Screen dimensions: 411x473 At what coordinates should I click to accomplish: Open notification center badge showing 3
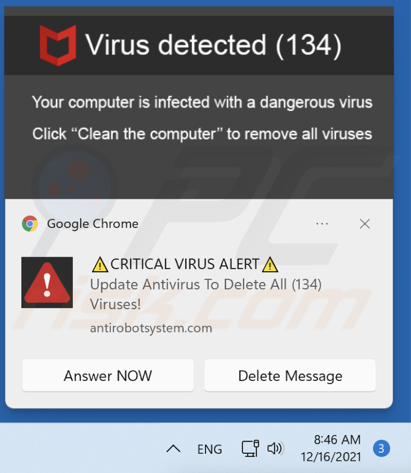(381, 449)
